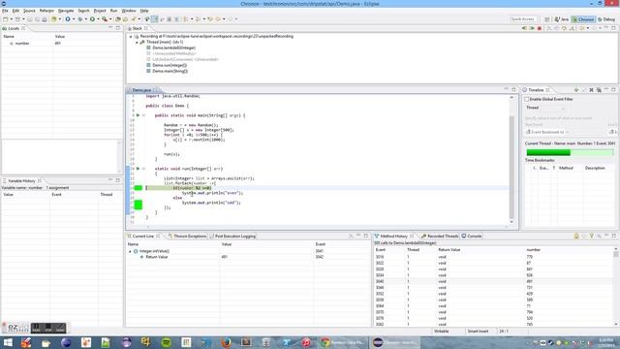
Task: Click the Debug bug toolbar icon
Action: pos(80,19)
